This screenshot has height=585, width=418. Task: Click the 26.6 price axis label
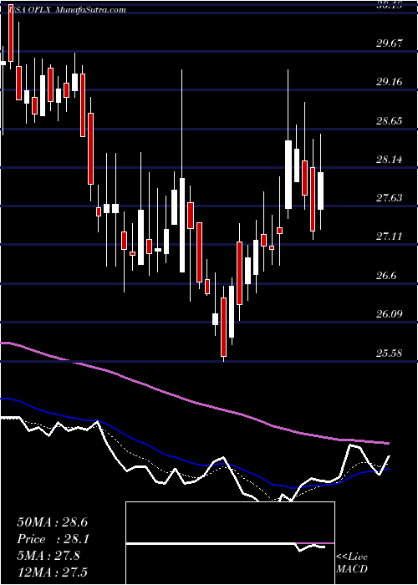pyautogui.click(x=386, y=275)
